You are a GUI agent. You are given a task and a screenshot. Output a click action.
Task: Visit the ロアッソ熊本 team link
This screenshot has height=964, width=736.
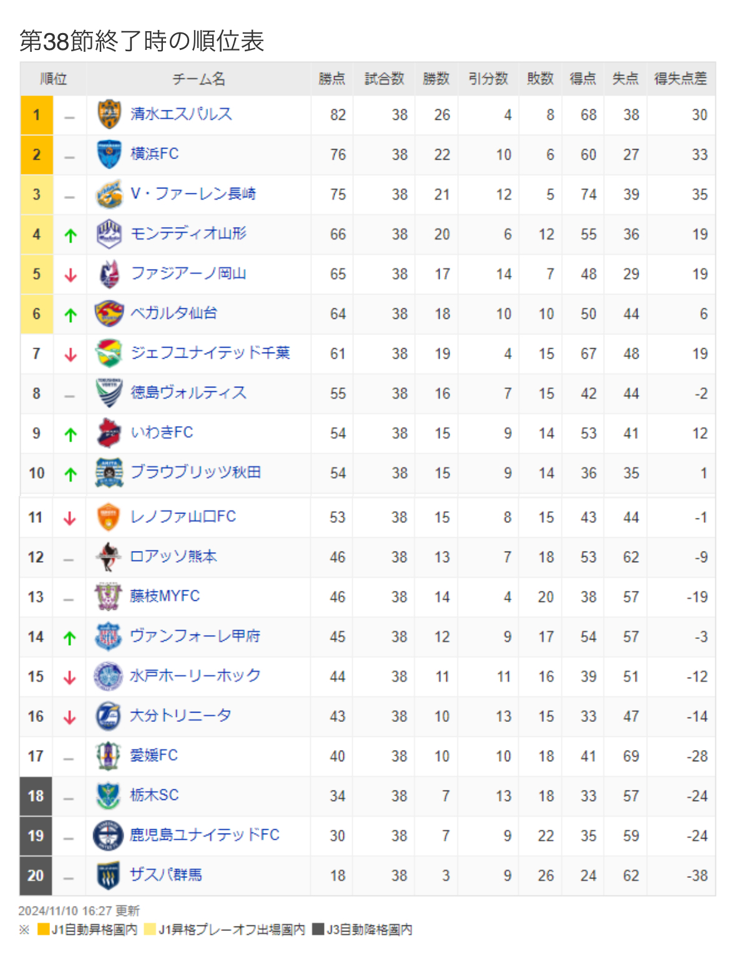pos(173,557)
